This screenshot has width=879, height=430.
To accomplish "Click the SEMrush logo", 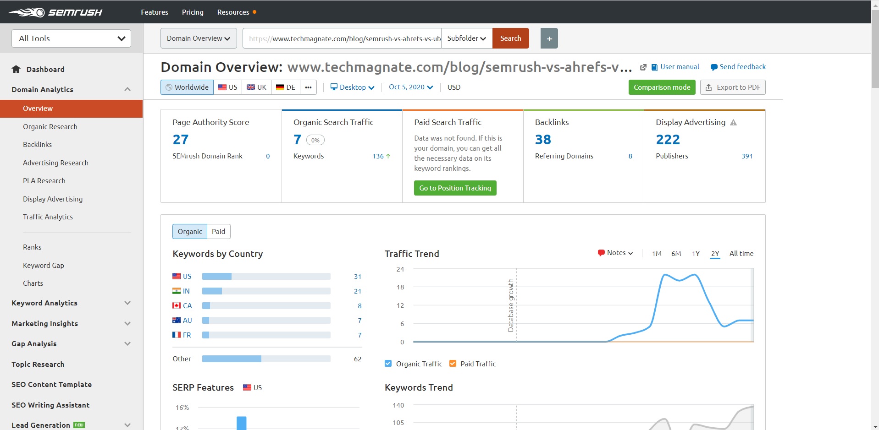I will click(55, 12).
